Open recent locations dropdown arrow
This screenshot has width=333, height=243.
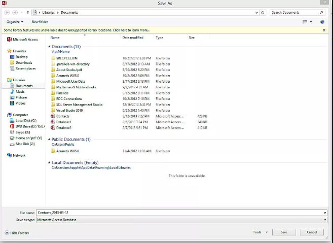coord(21,13)
